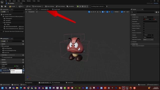Open Class Settings
The image size is (160, 90).
49,6
